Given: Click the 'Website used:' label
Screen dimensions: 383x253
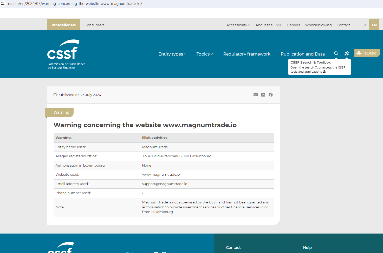Looking at the screenshot, I should pyautogui.click(x=67, y=174).
